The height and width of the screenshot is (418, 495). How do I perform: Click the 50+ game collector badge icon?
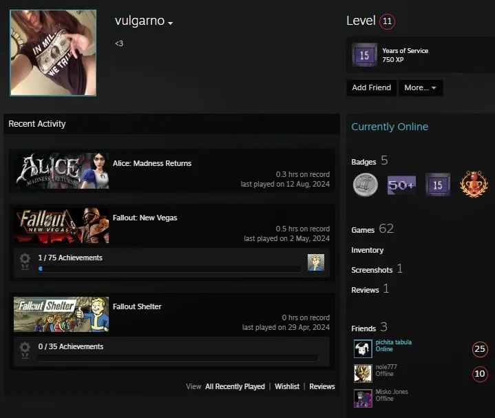tap(401, 185)
